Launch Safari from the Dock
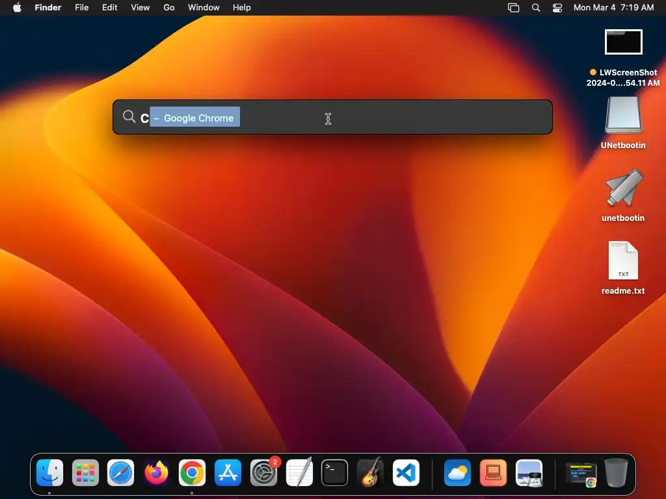The height and width of the screenshot is (499, 666). point(120,473)
